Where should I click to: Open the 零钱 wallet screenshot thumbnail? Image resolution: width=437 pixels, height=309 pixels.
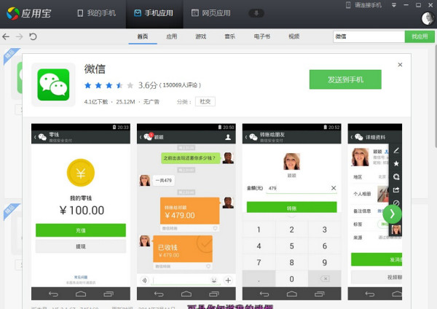pos(81,211)
